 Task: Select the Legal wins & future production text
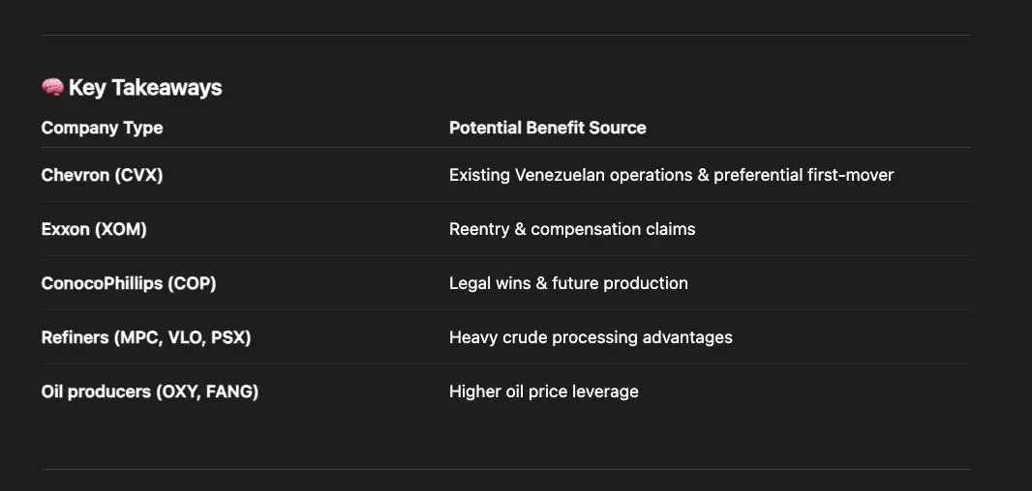click(x=568, y=283)
